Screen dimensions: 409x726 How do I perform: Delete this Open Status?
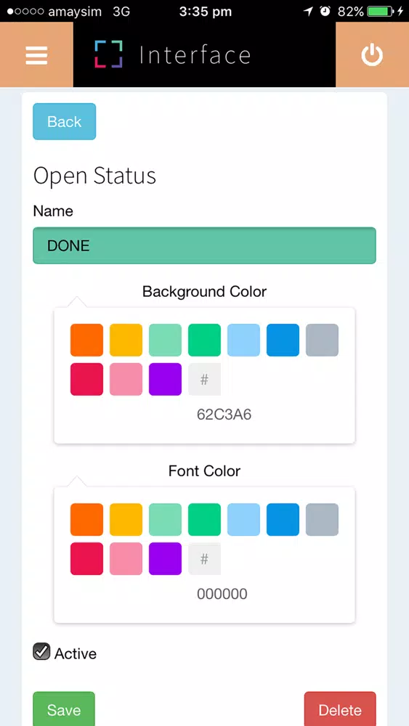point(340,709)
